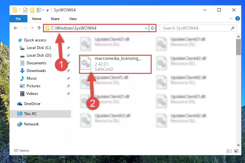
Task: Open the Customize Quick Access Toolbar dropdown
Action: [x=47, y=11]
